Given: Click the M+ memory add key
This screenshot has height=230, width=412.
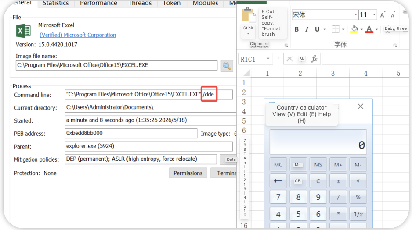Looking at the screenshot, I should pos(338,165).
